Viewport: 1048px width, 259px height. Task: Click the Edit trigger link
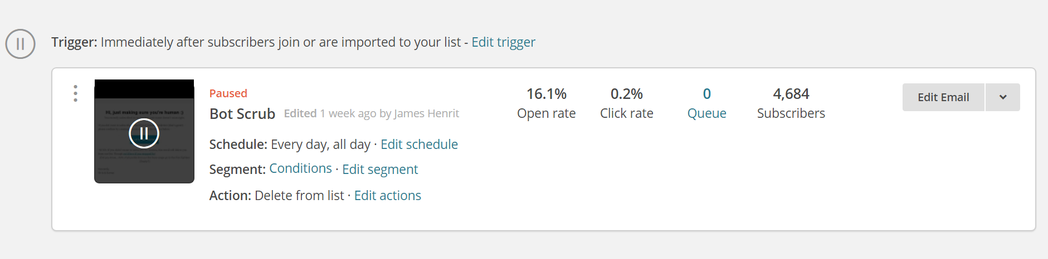(x=503, y=42)
